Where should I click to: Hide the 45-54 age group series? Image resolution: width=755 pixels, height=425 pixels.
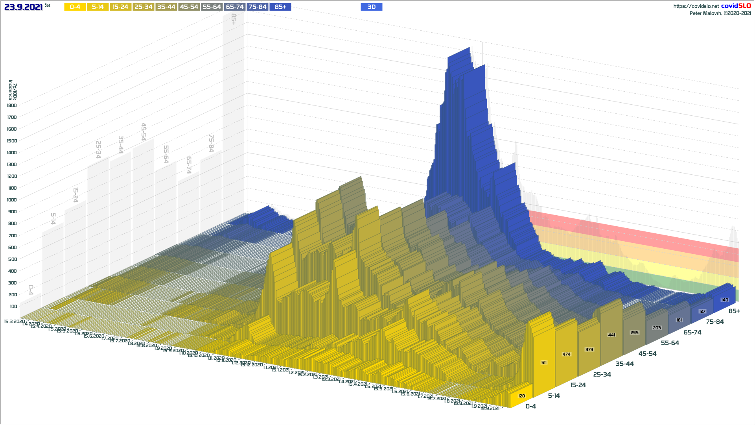pos(189,7)
